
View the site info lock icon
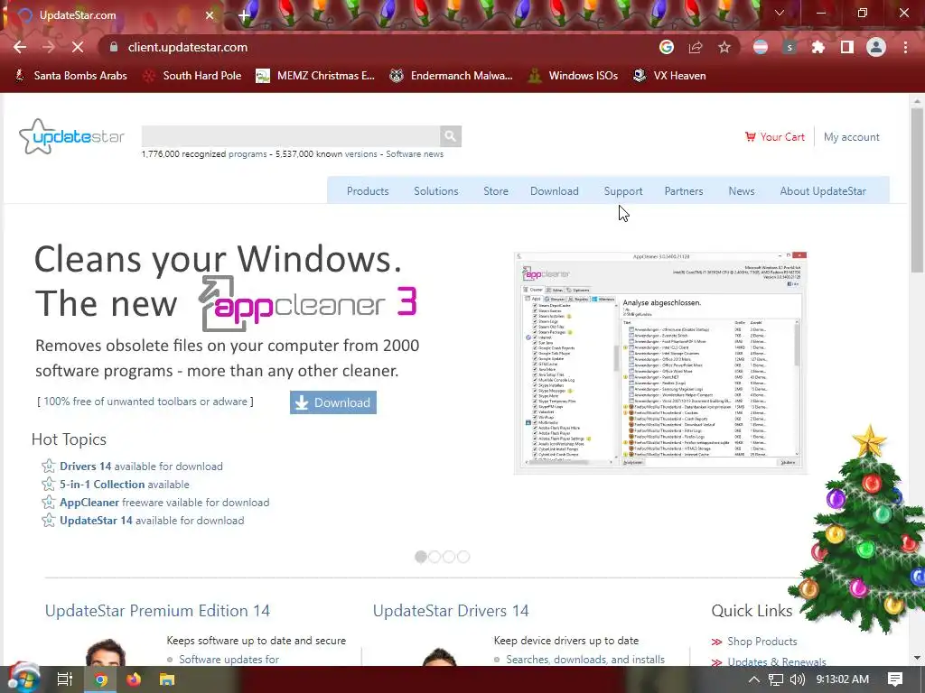(114, 47)
